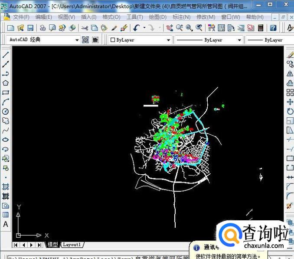Open the ByLayer linetype dropdown
This screenshot has height=259, width=294.
tap(239, 40)
